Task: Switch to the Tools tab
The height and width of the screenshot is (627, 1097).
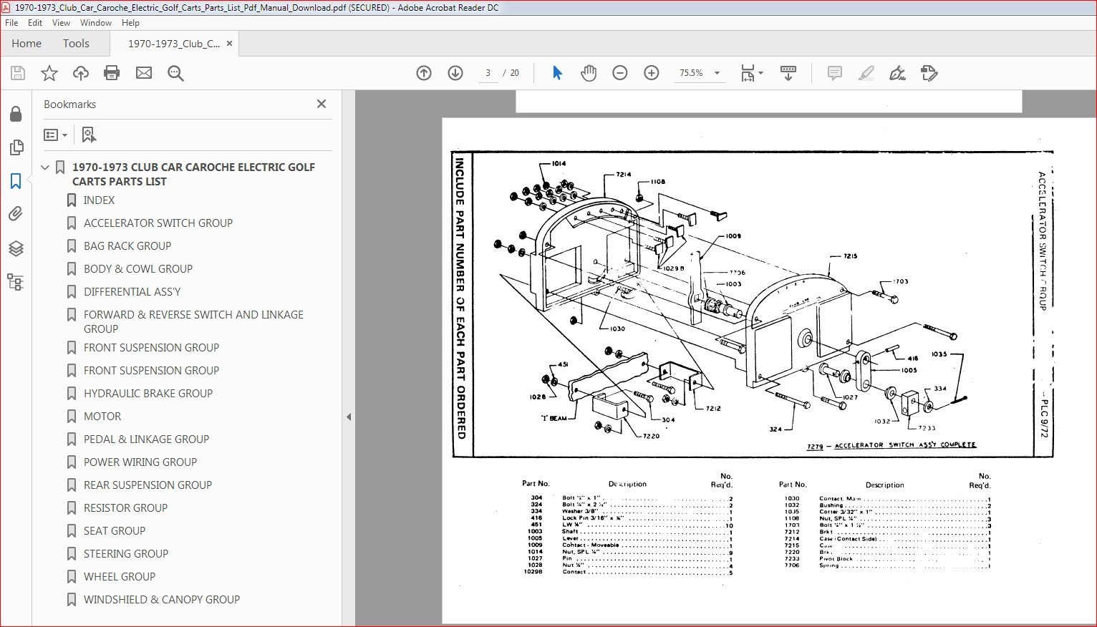Action: pyautogui.click(x=76, y=43)
